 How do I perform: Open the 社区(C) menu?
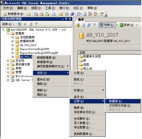[x=78, y=8]
